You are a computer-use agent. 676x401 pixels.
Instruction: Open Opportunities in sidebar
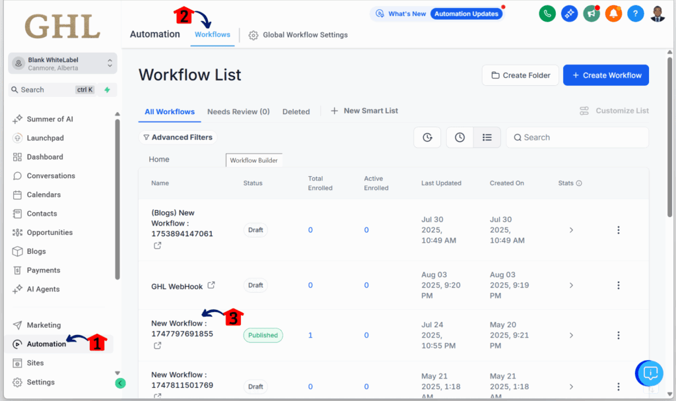[x=49, y=233]
